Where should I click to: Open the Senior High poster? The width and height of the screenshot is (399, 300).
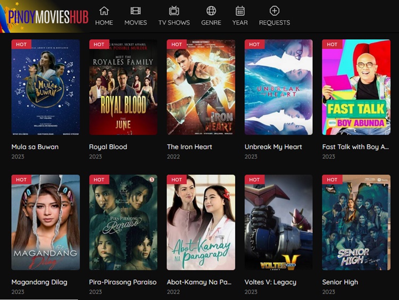(356, 222)
